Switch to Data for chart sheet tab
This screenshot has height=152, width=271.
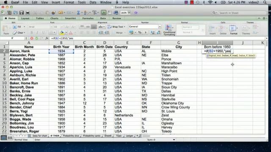pyautogui.click(x=40, y=136)
